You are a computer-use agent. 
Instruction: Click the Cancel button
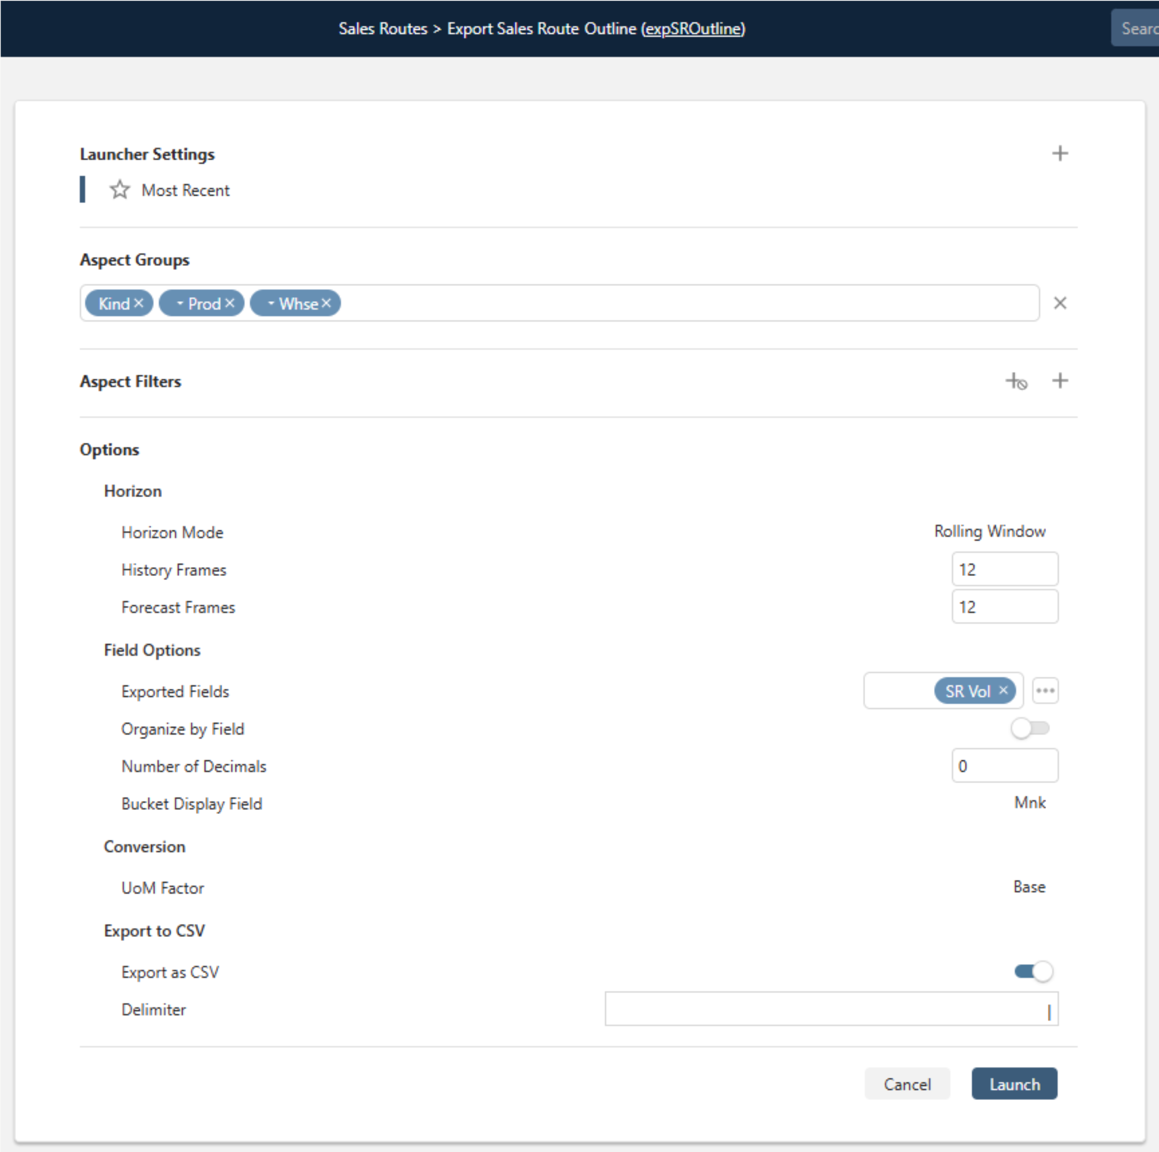pyautogui.click(x=907, y=1084)
